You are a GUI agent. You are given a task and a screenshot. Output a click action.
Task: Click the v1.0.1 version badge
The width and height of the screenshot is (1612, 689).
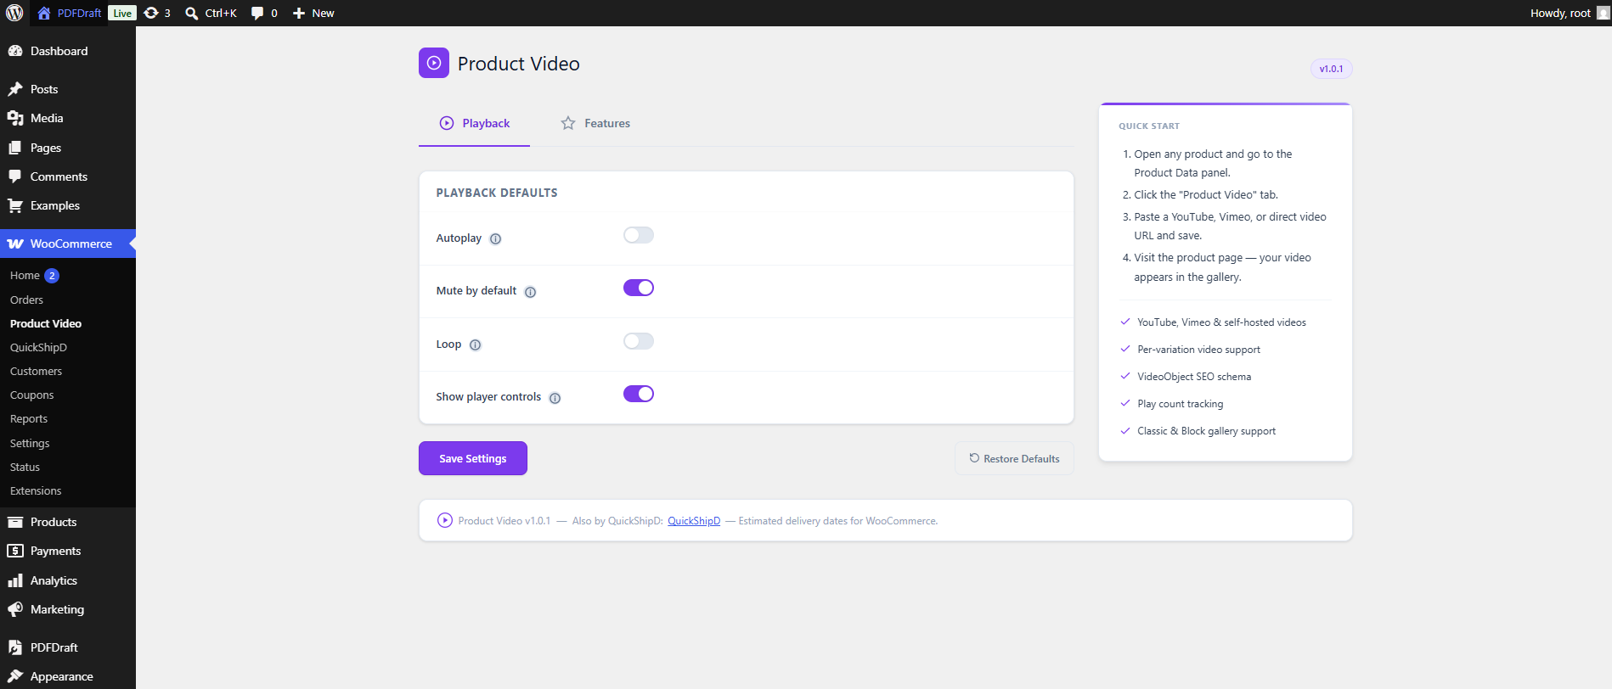tap(1331, 69)
